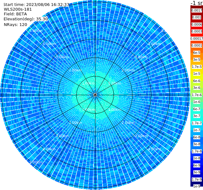Select the 'Elevation(deg): 35.30' text
Viewport: 203px width, 190px height.
[26, 19]
